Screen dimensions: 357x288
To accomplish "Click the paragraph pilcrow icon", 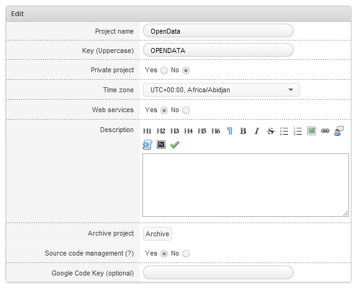I will coord(229,131).
